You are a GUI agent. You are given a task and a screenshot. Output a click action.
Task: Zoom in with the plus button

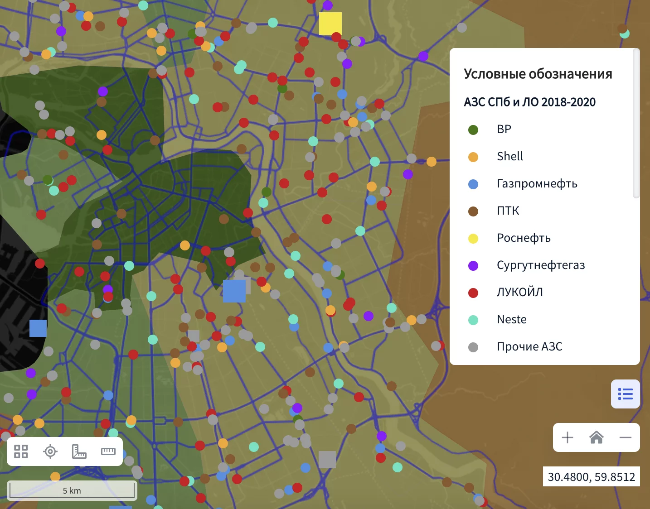[568, 437]
